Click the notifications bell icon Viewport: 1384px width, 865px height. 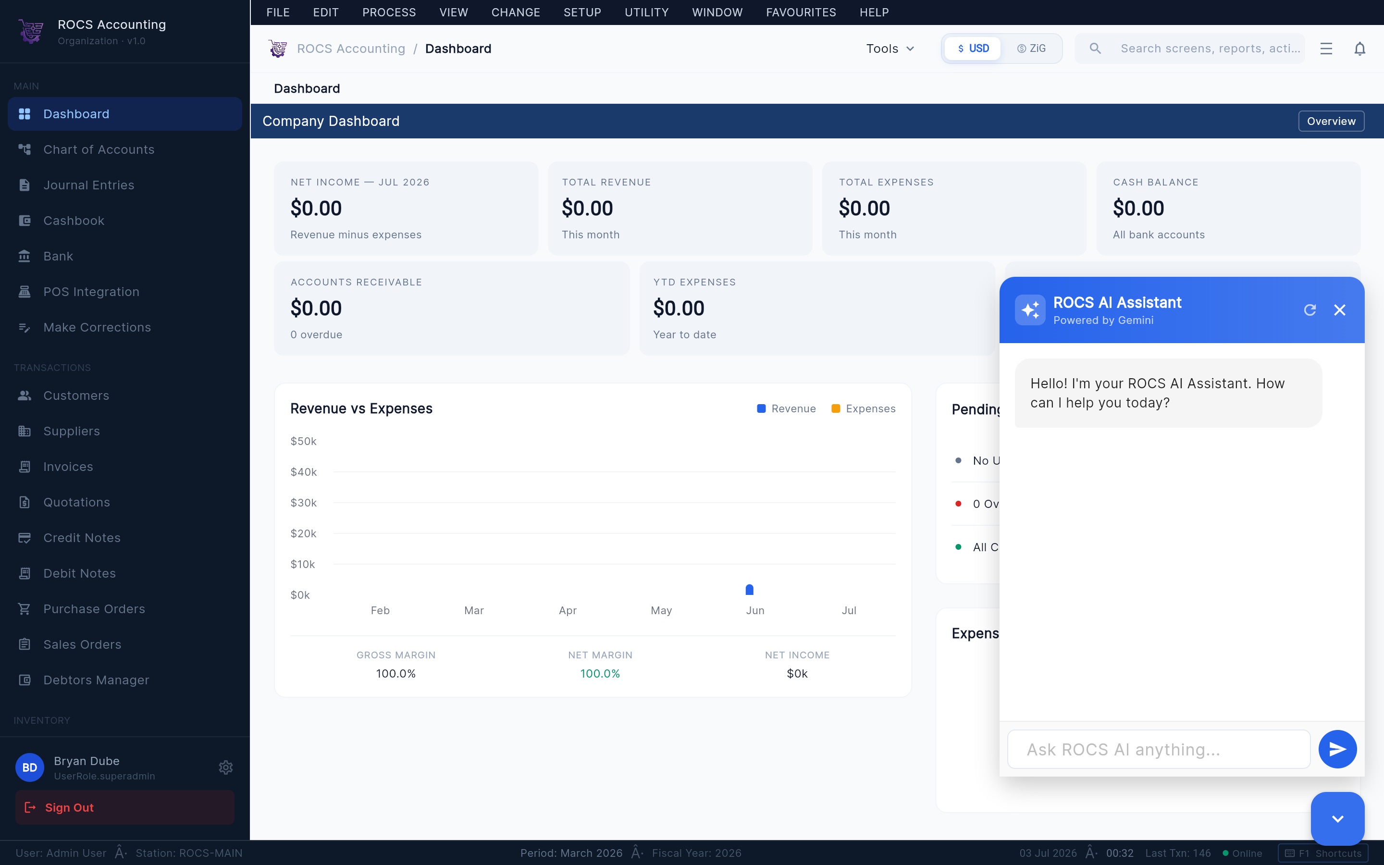click(x=1360, y=49)
